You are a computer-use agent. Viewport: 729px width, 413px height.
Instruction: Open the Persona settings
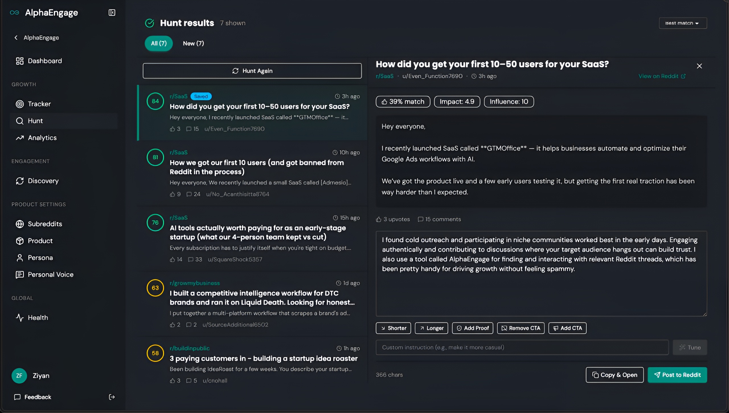[40, 258]
